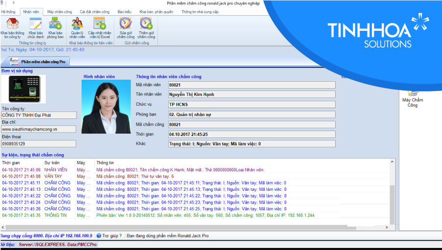Select CHẤM CÔNG row at 21:45:22
Image resolution: width=442 pixels, height=250 pixels.
[x=195, y=196]
